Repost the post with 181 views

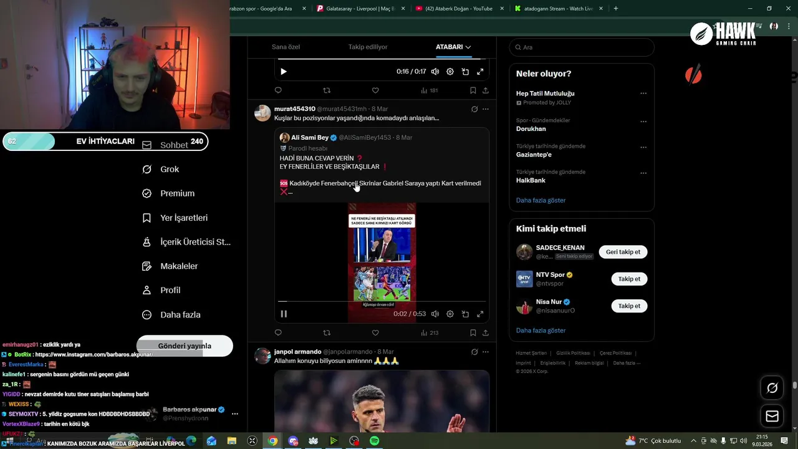pyautogui.click(x=327, y=90)
